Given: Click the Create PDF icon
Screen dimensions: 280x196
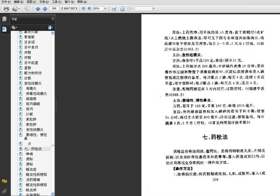Looking at the screenshot, I should 14,8.
